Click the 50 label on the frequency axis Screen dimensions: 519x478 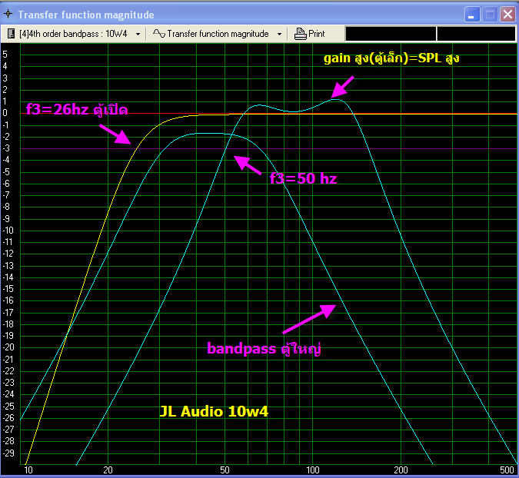coord(225,470)
